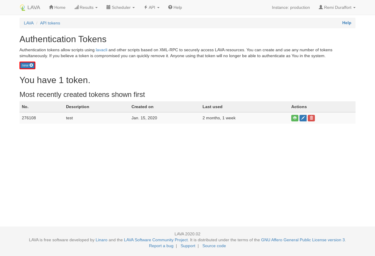Click Report a bug in footer

[161, 246]
